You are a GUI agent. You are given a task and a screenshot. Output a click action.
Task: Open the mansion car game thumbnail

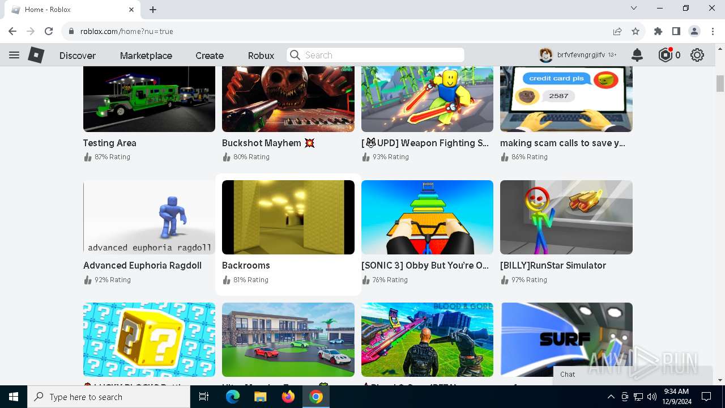pyautogui.click(x=288, y=339)
